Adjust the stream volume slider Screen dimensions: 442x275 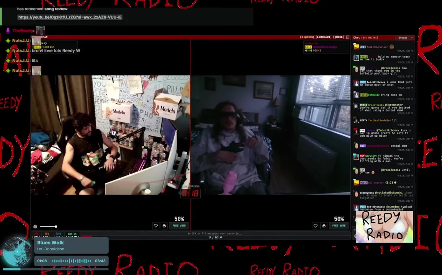click(x=49, y=226)
